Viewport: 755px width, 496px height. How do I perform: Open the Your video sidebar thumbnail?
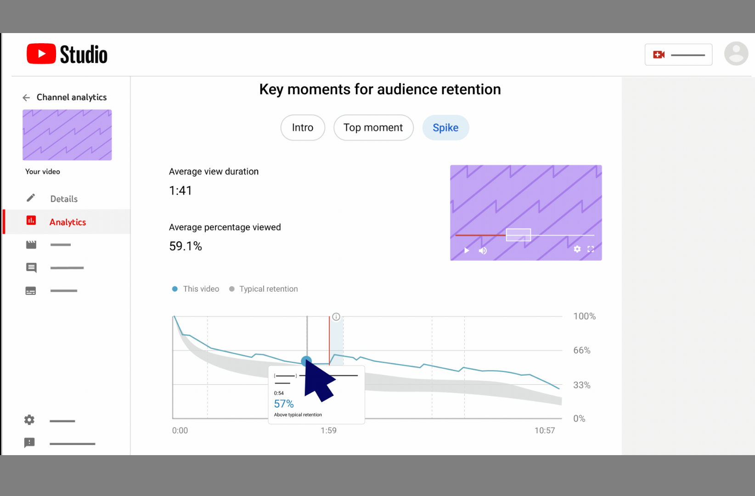[x=67, y=135]
